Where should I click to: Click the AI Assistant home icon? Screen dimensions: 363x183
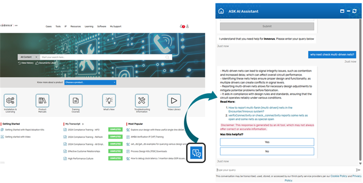tap(221, 11)
